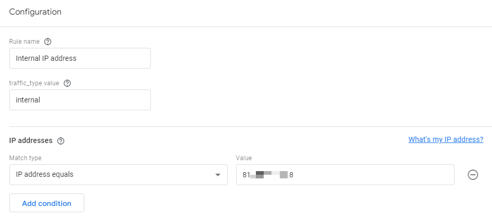Place cursor after 'Internal IP address' text
Viewport: 492px width, 220px height.
pos(77,58)
